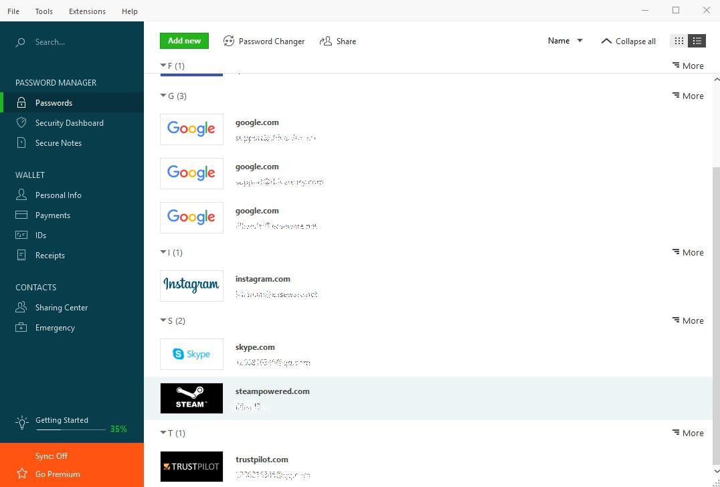Collapse the S (2) group
The height and width of the screenshot is (487, 720).
(163, 320)
